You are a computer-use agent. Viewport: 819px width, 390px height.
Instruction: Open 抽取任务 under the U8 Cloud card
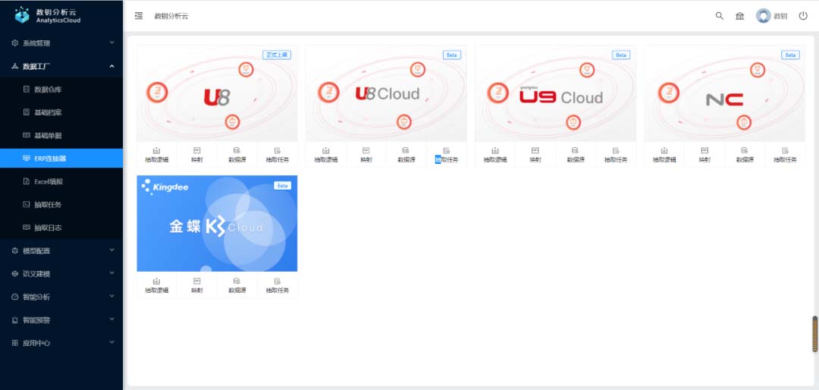(447, 155)
